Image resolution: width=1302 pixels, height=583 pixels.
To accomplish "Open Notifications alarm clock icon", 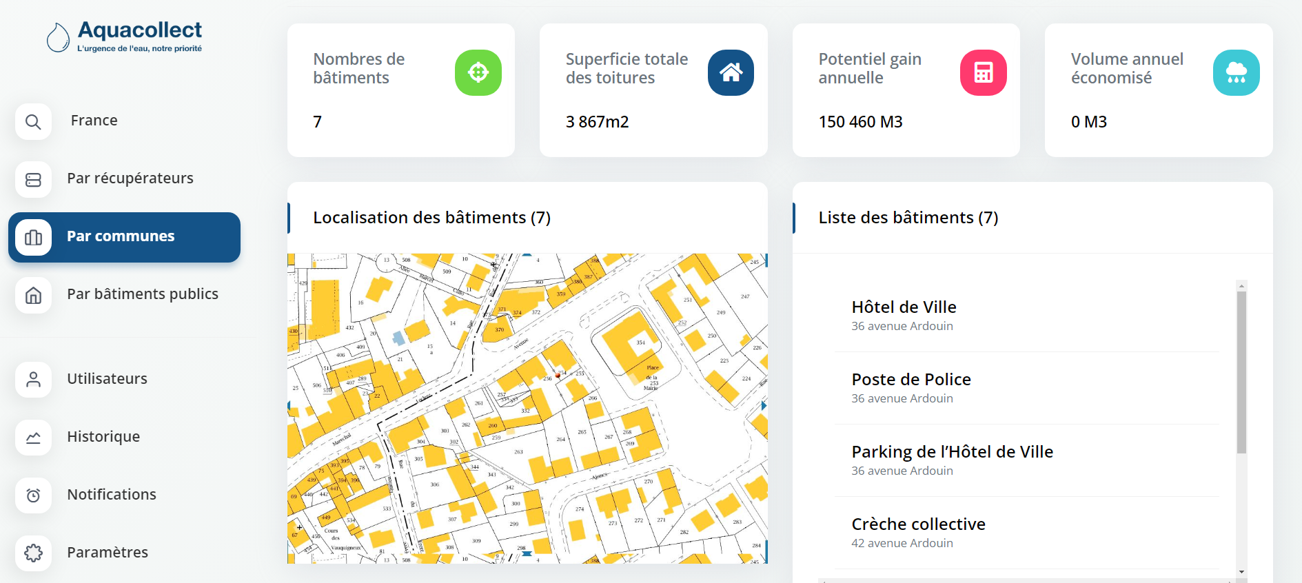I will tap(33, 495).
